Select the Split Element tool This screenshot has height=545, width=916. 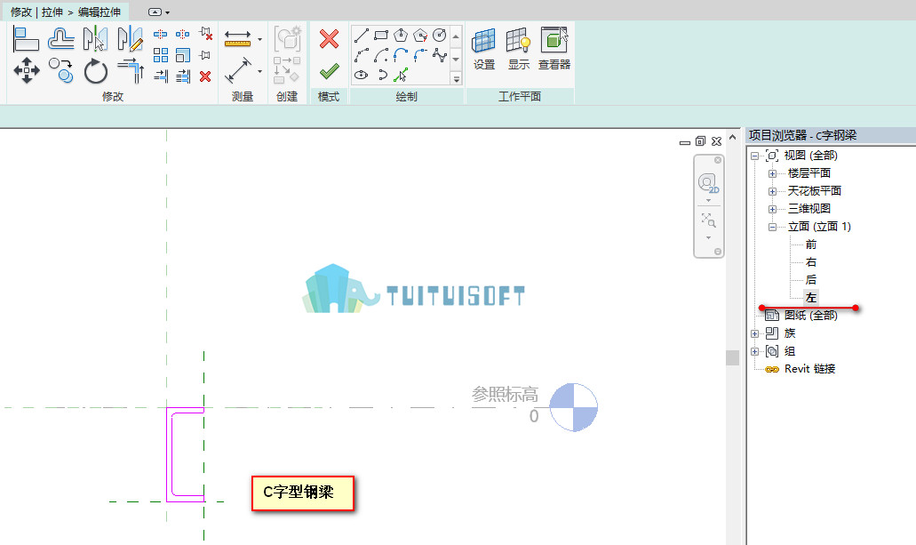coord(160,34)
